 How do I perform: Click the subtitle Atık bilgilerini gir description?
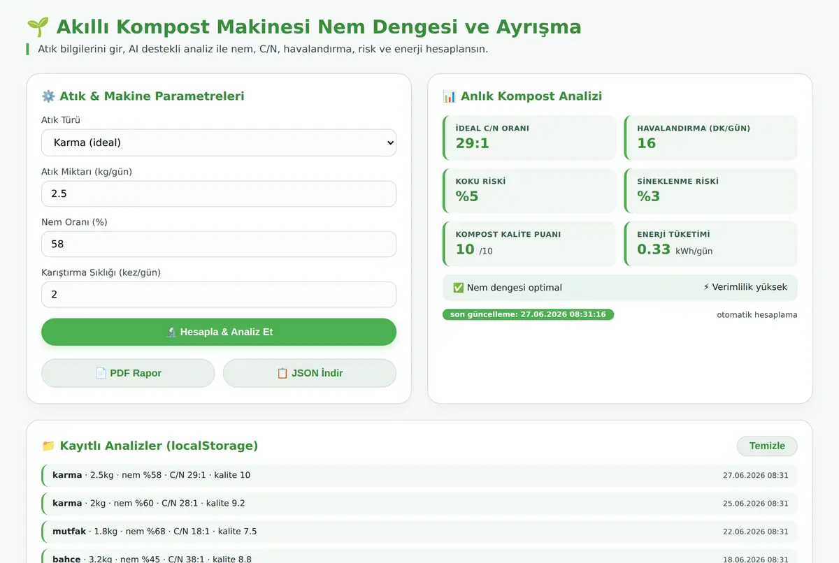tap(263, 49)
